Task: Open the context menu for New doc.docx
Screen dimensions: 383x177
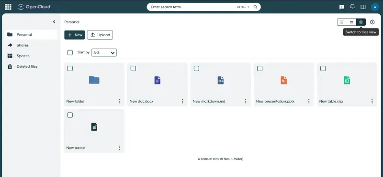Action: (182, 101)
